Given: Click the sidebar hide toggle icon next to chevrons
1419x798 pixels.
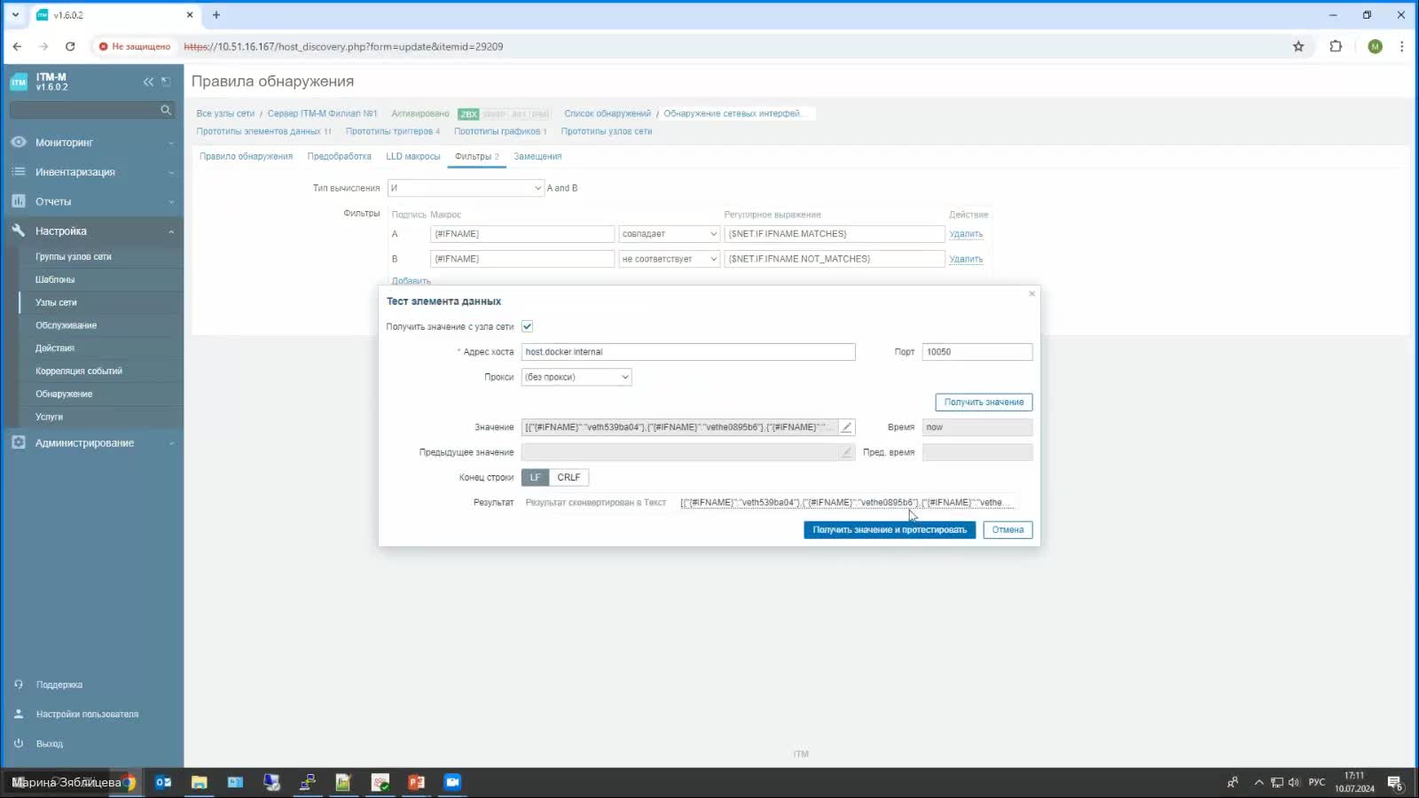Looking at the screenshot, I should (x=166, y=82).
